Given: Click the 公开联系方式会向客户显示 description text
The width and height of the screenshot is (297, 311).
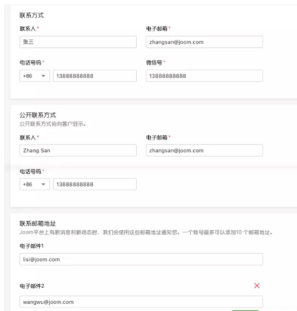Looking at the screenshot, I should pos(53,124).
